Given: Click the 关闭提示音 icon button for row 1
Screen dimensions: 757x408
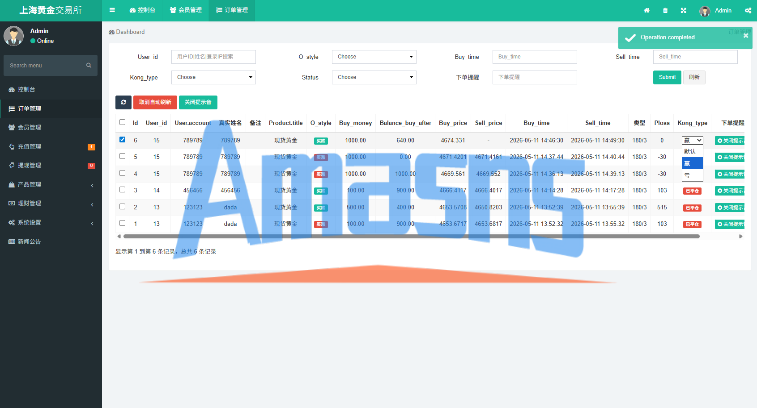Looking at the screenshot, I should 730,224.
